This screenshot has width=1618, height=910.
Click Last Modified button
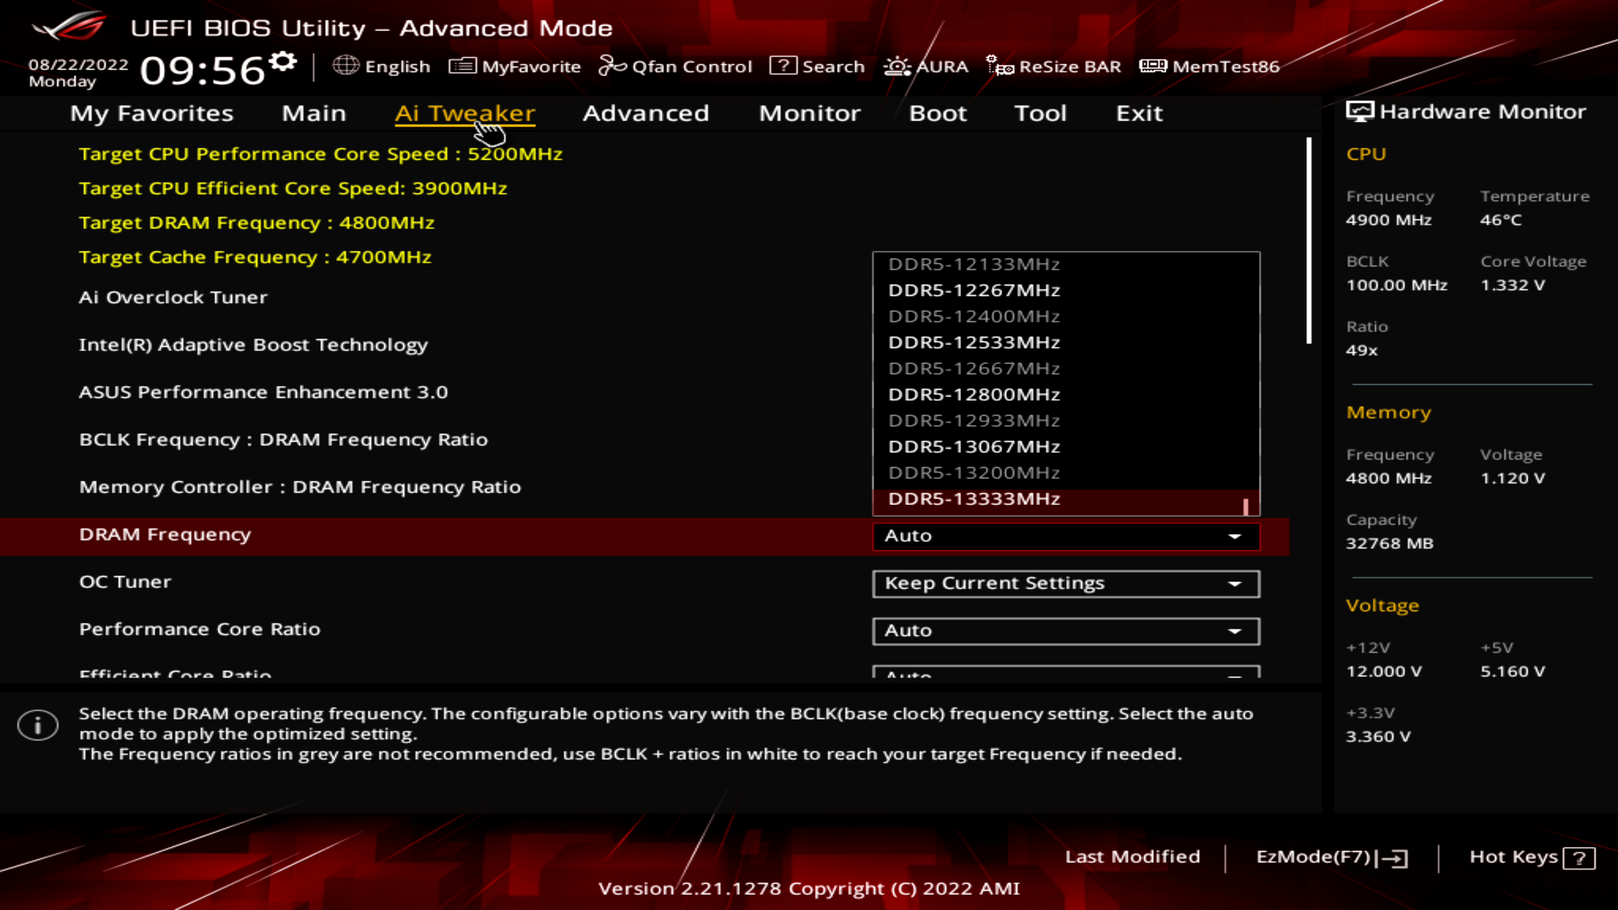pyautogui.click(x=1132, y=856)
